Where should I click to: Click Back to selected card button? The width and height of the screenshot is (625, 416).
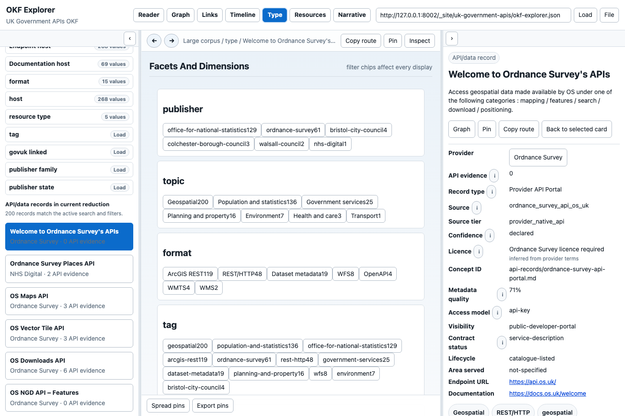click(576, 129)
